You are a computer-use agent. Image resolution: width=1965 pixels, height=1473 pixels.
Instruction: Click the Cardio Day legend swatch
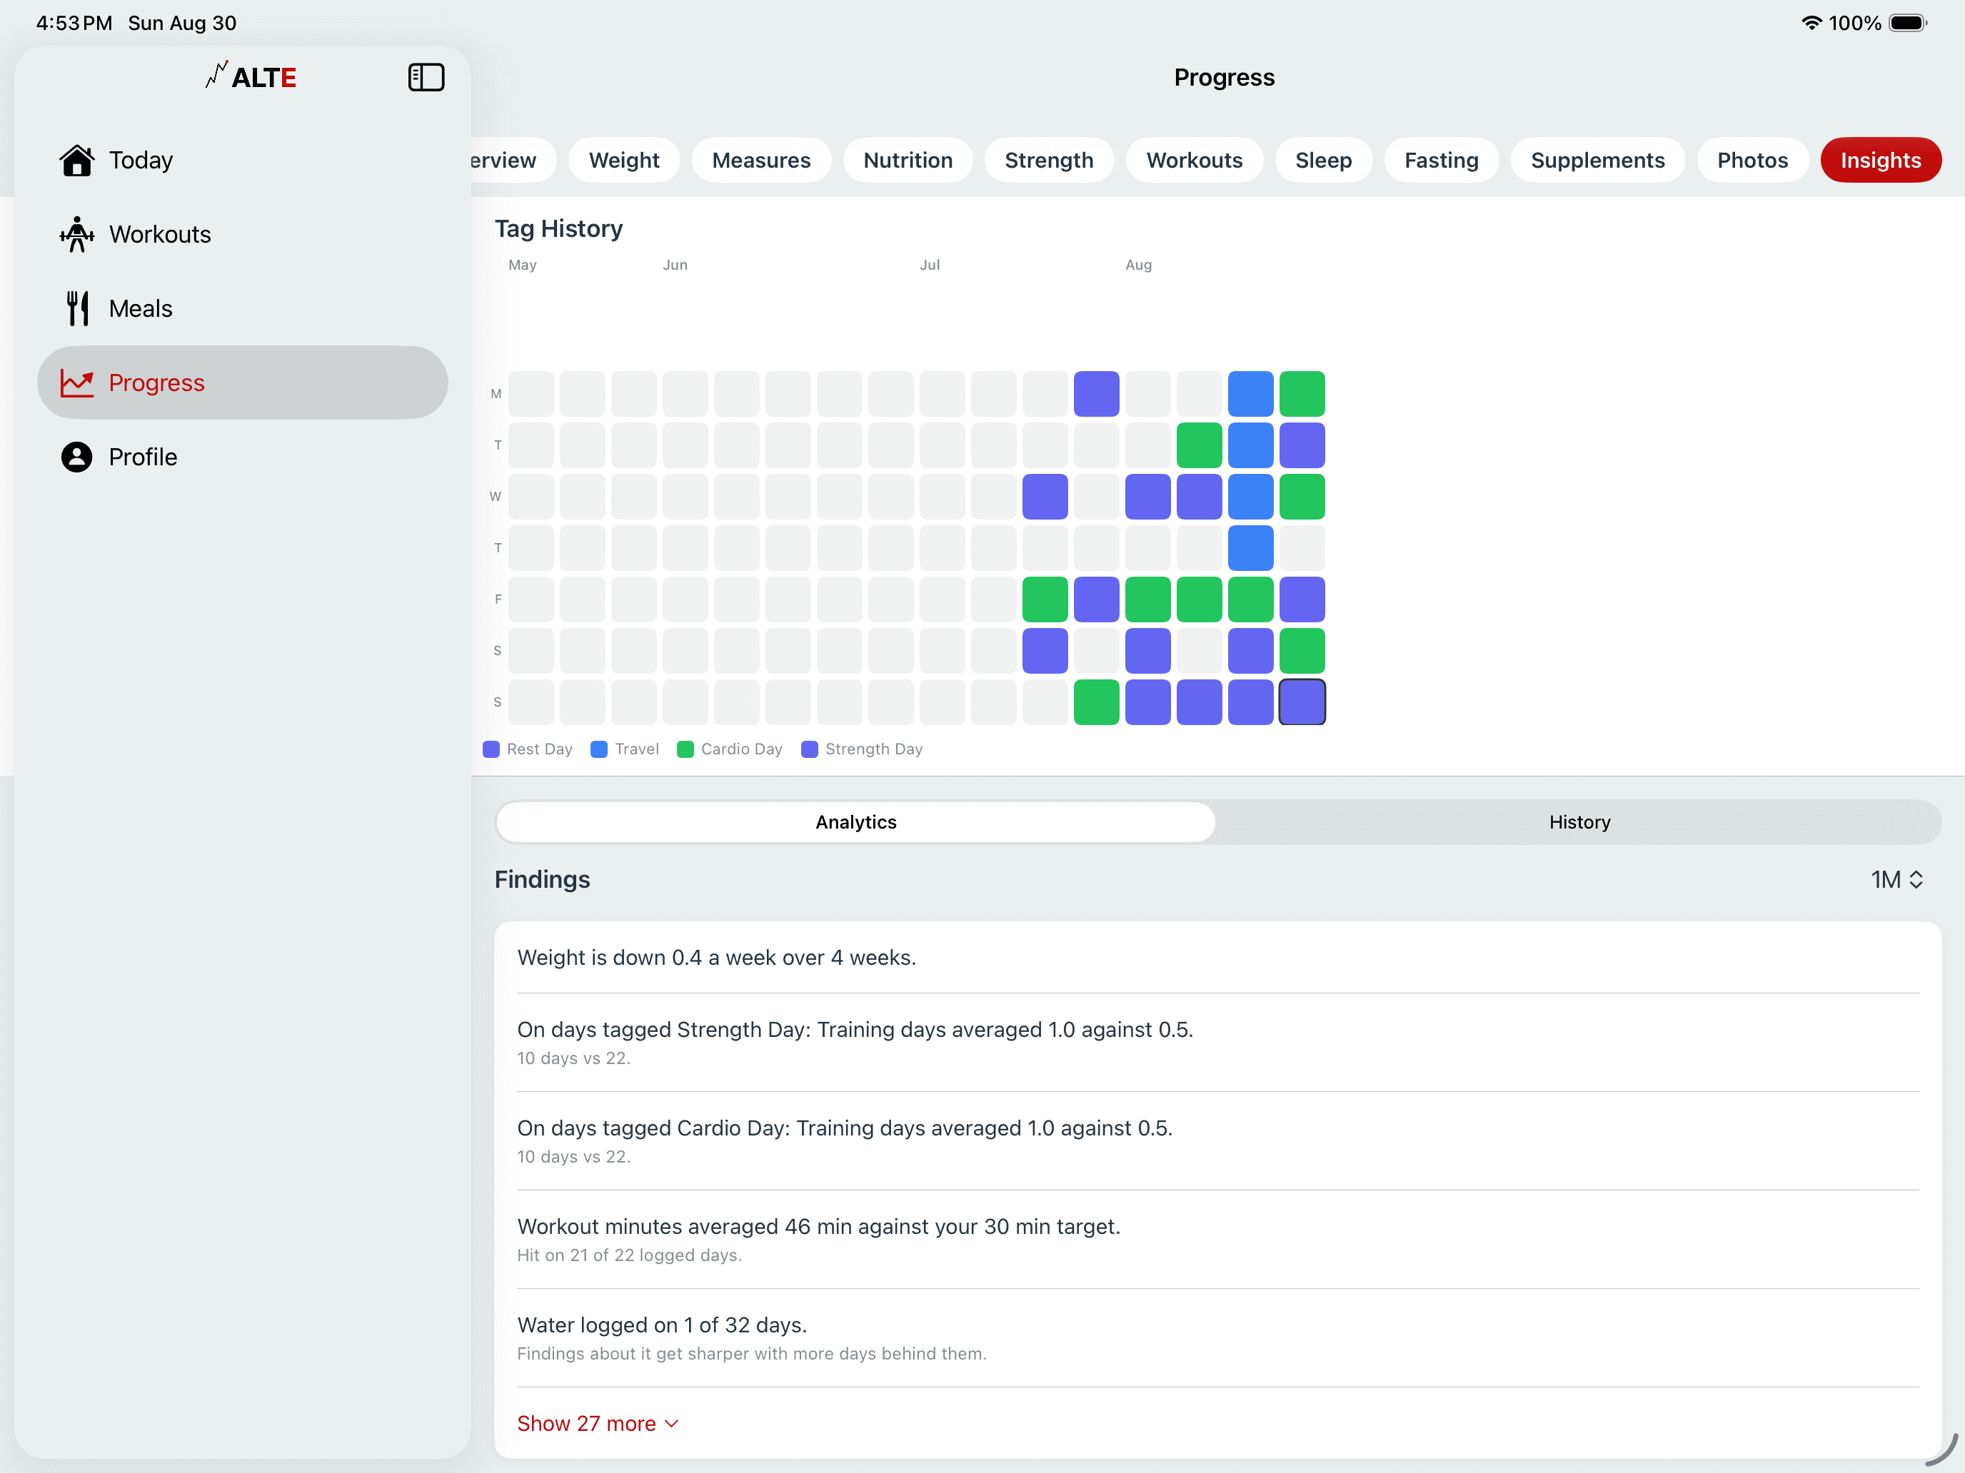click(x=685, y=749)
